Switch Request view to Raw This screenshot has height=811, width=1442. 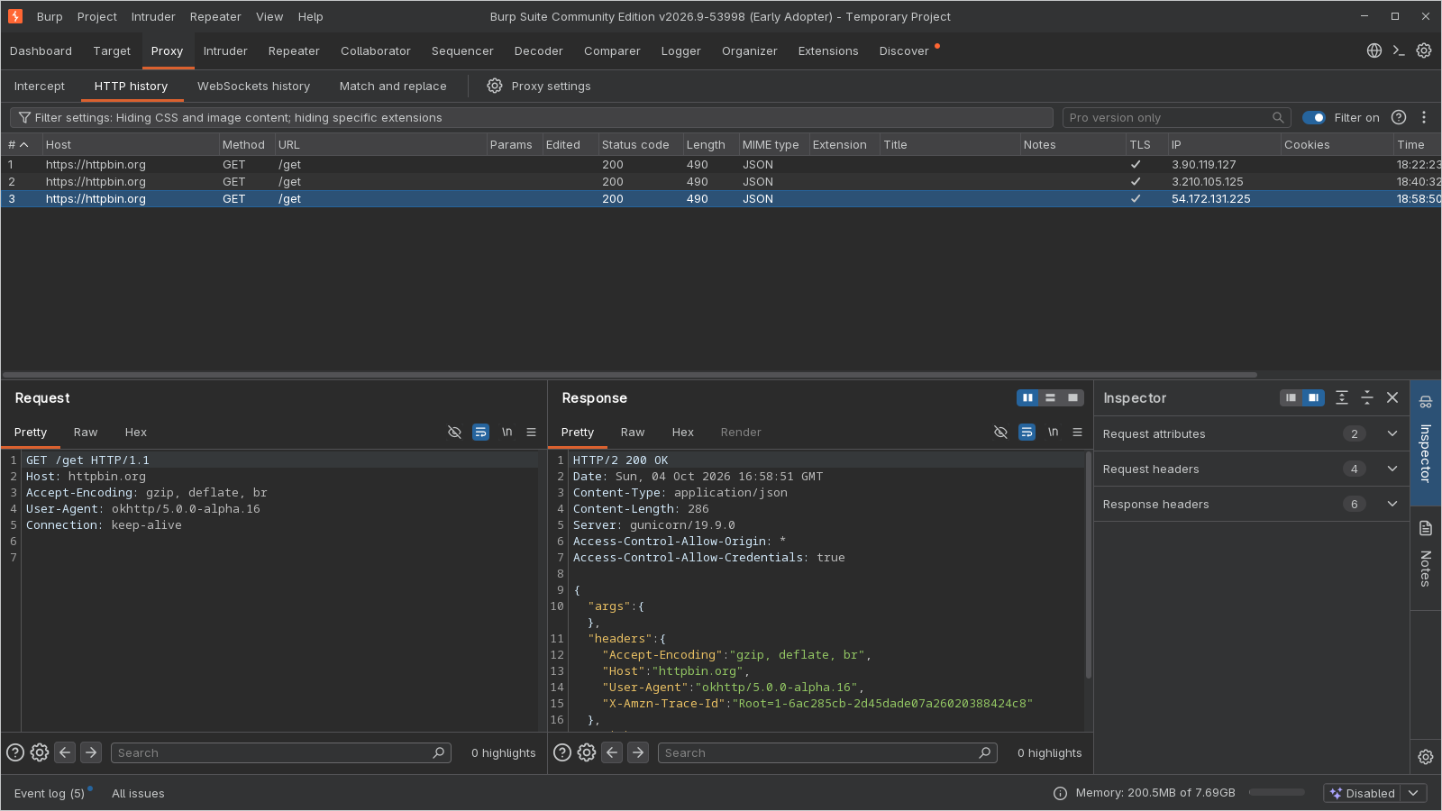click(86, 433)
